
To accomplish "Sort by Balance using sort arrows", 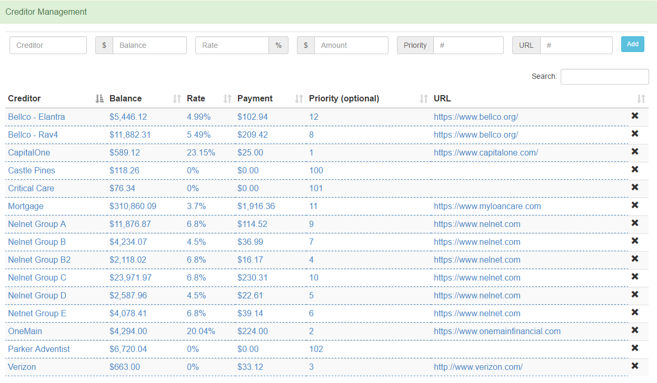I will [177, 99].
